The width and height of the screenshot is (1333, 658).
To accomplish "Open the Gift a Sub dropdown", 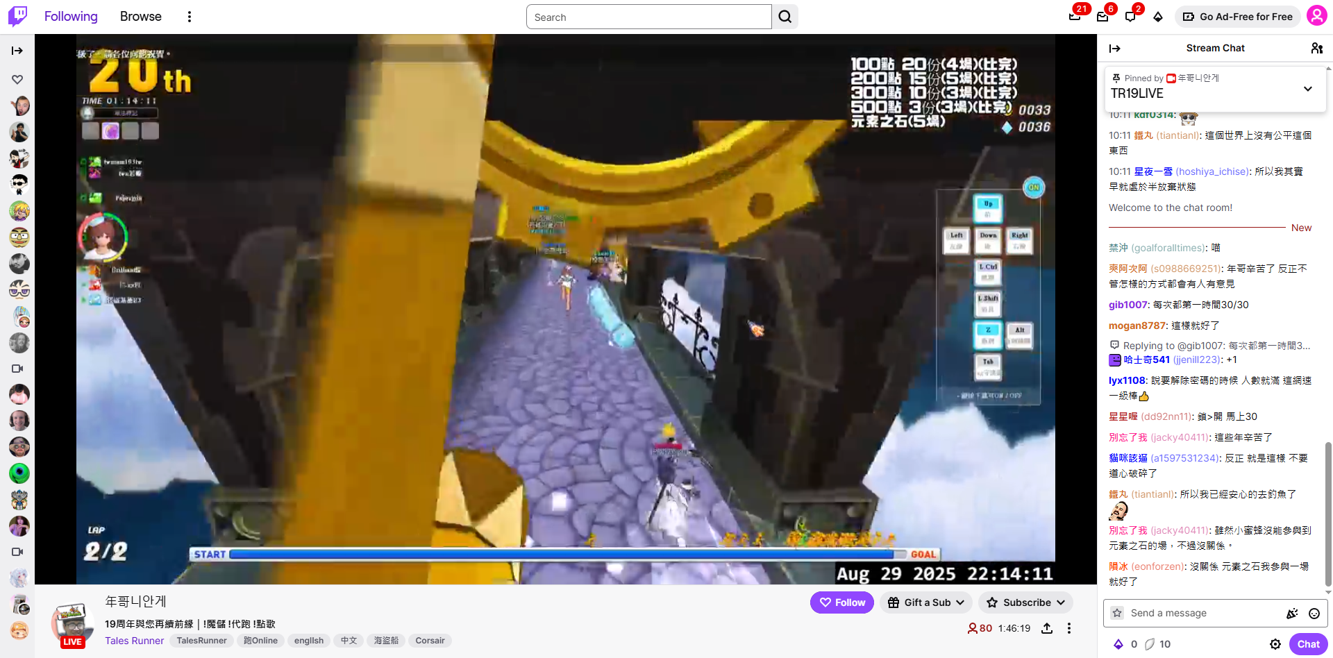I will click(x=926, y=602).
